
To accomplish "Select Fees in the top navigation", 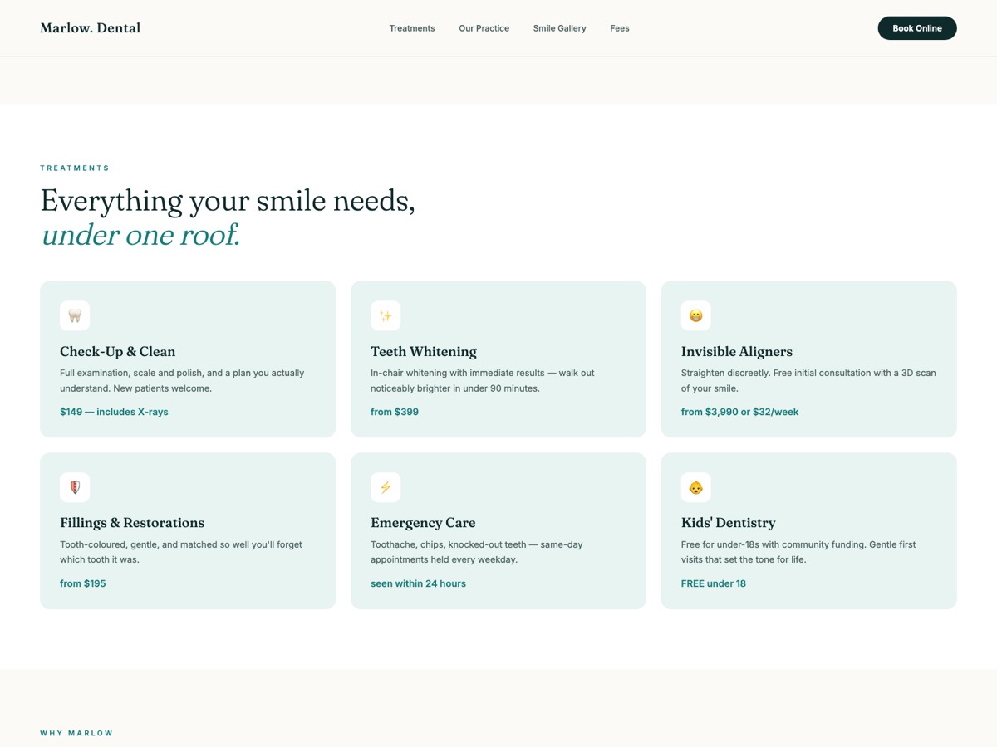I will point(620,28).
